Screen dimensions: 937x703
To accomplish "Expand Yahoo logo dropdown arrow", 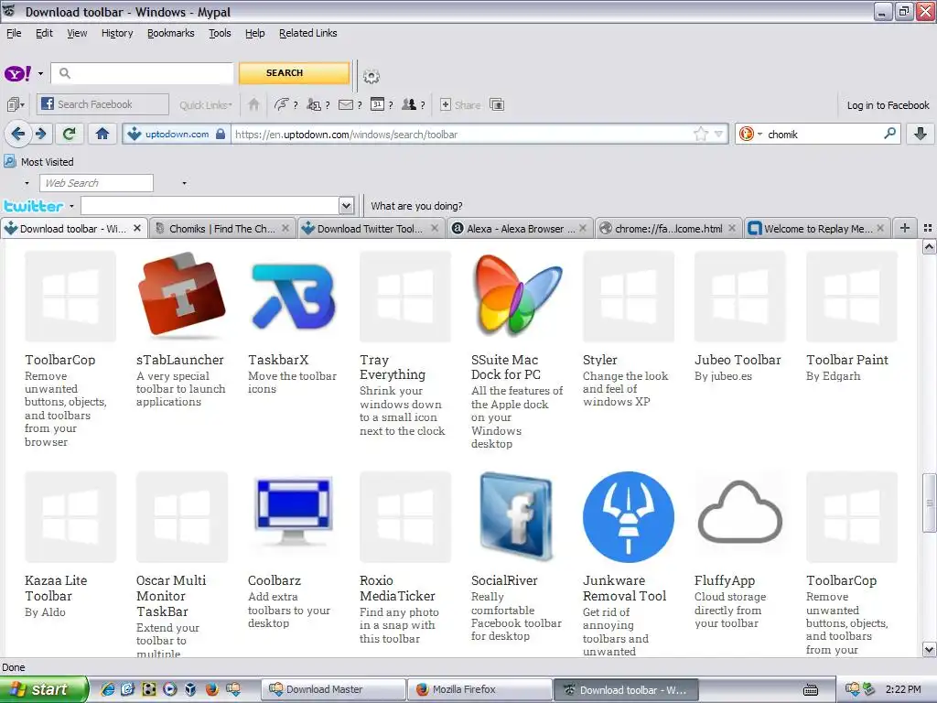I will pos(40,74).
